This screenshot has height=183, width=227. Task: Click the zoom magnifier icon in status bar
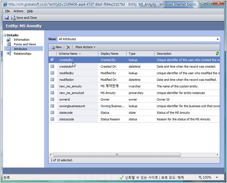coord(200,177)
